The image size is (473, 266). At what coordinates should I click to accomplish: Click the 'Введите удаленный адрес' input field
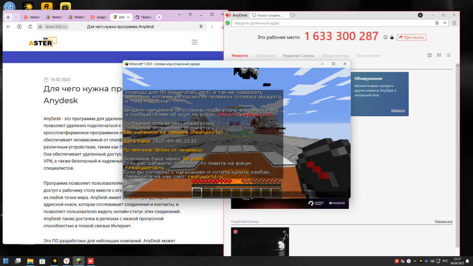(332, 23)
